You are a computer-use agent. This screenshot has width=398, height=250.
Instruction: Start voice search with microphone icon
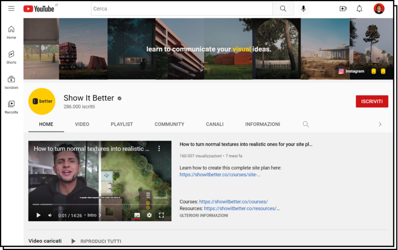(303, 9)
